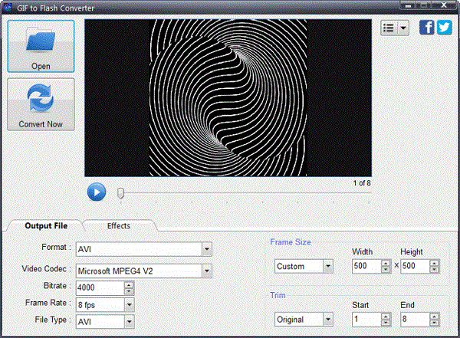Expand the Format dropdown

click(x=207, y=249)
